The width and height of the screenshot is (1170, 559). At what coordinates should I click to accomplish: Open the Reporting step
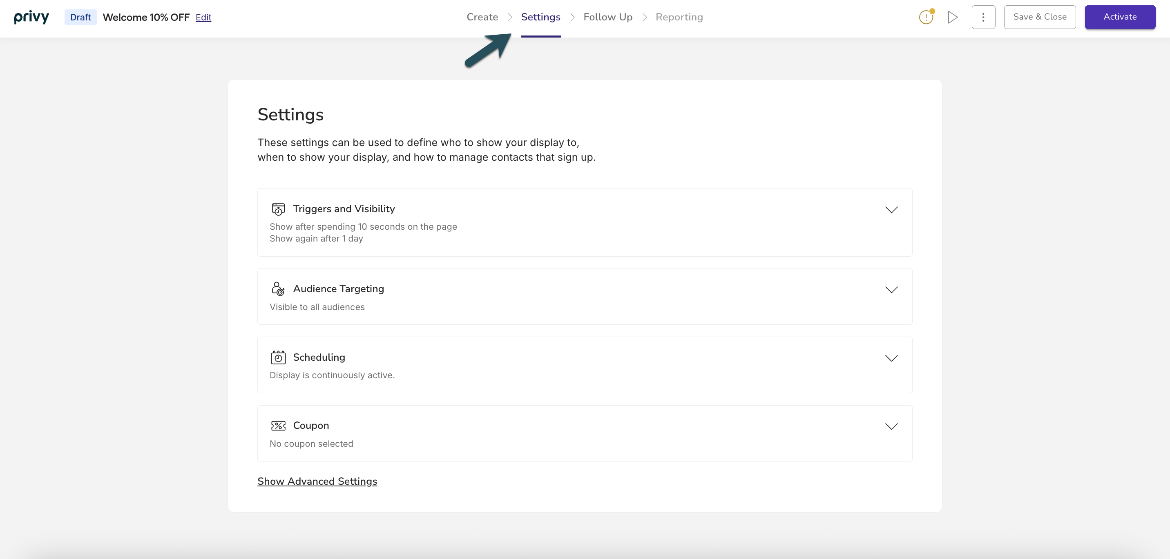click(x=679, y=17)
